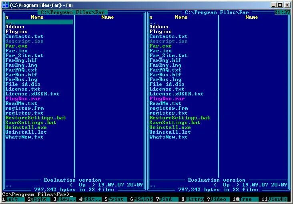Select Far.ico in left panel

(16, 51)
